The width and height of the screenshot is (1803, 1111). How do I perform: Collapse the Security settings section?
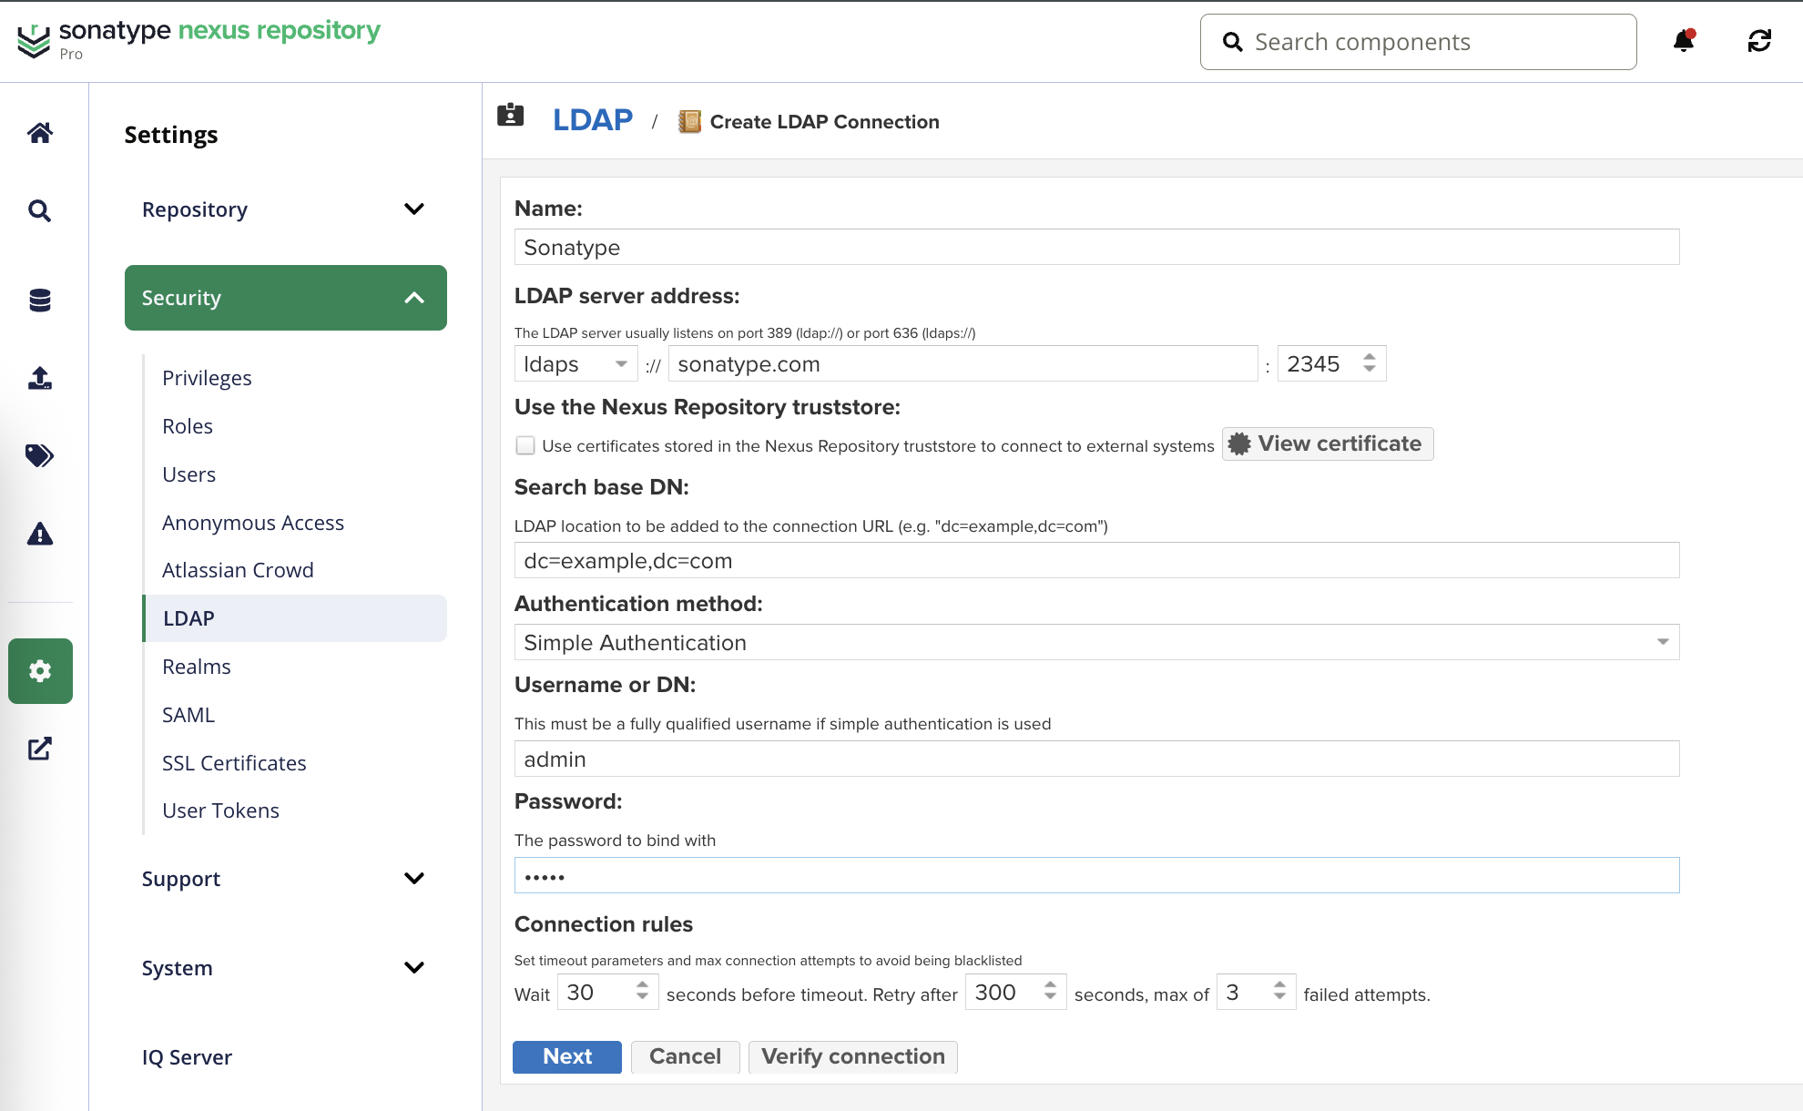(x=286, y=298)
